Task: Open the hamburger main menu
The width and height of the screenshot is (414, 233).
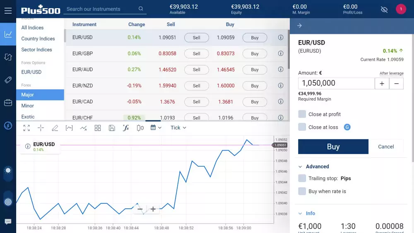Action: [x=8, y=11]
